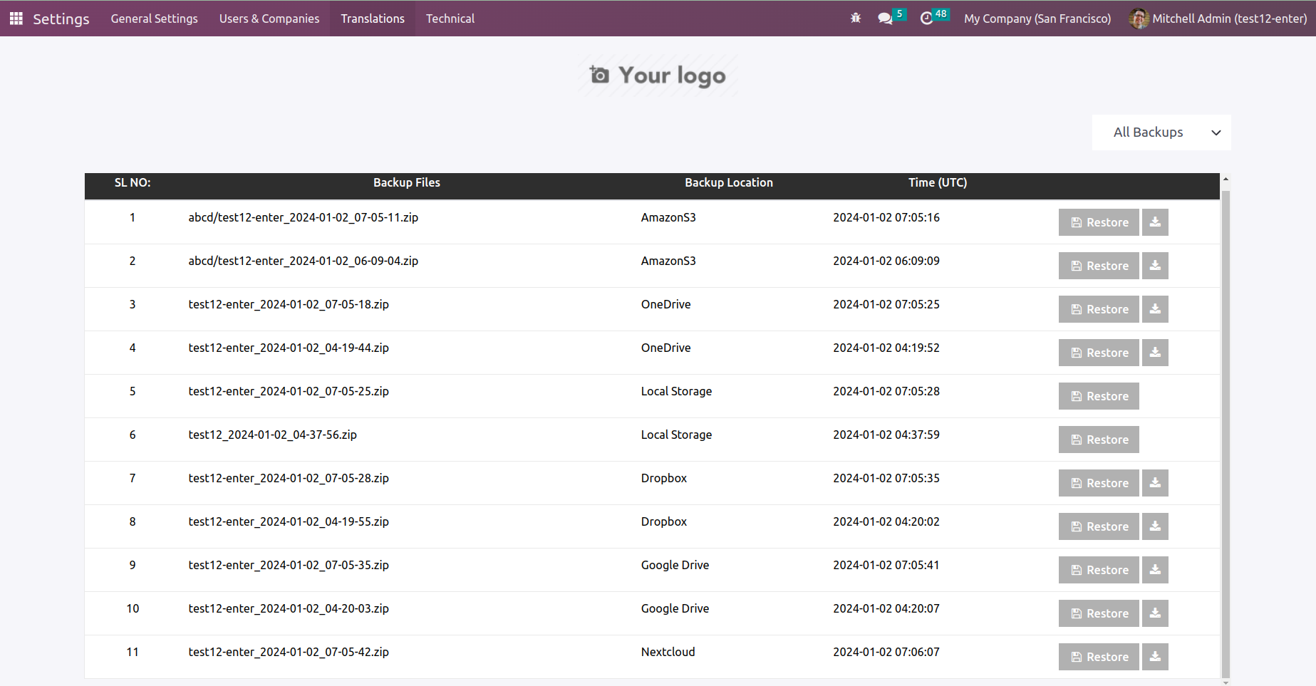This screenshot has height=686, width=1316.
Task: Download the OneDrive 07-05-18 backup
Action: point(1155,309)
